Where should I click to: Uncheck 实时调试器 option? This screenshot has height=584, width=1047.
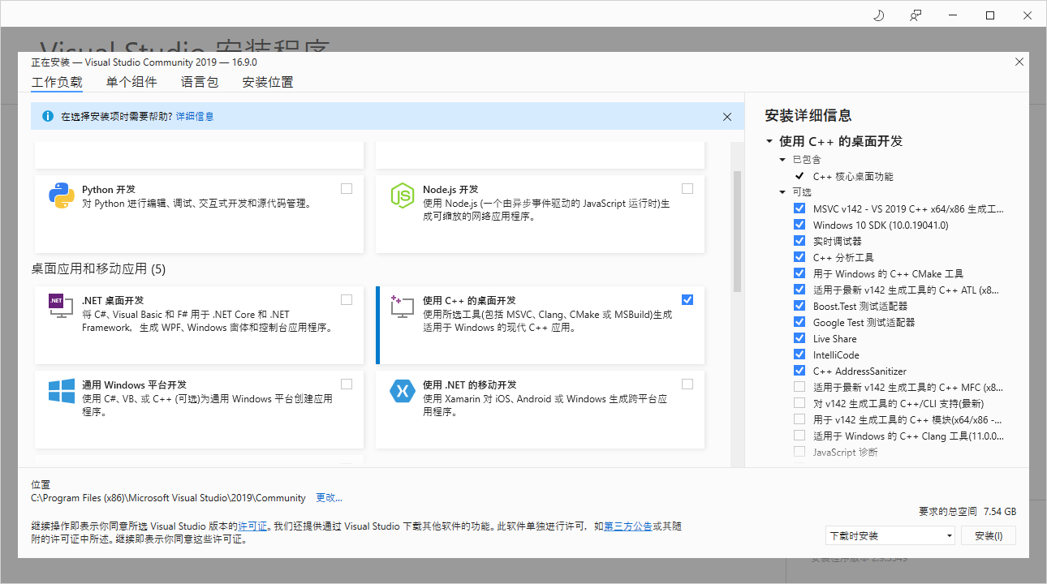click(799, 241)
